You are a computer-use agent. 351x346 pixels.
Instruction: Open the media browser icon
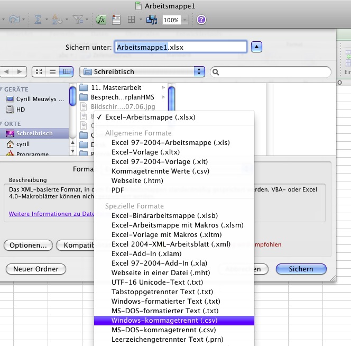(x=152, y=20)
